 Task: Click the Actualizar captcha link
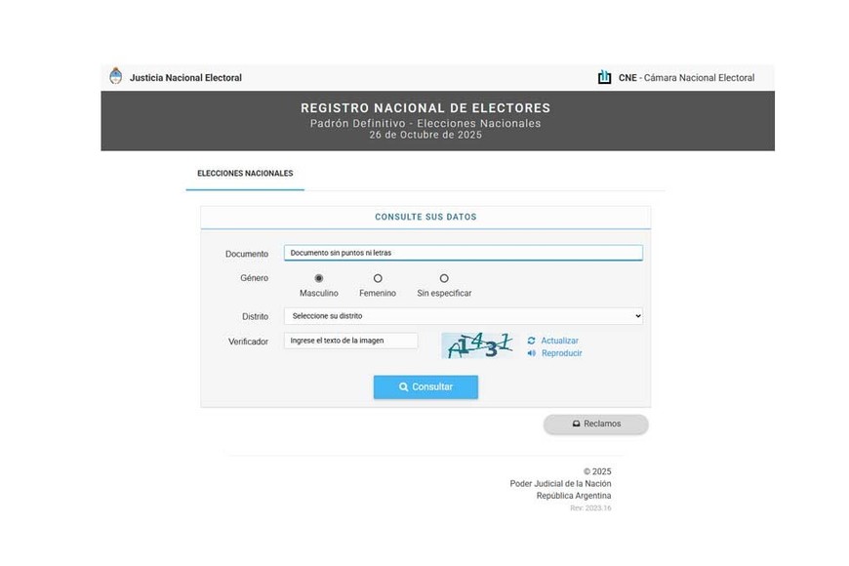(559, 341)
